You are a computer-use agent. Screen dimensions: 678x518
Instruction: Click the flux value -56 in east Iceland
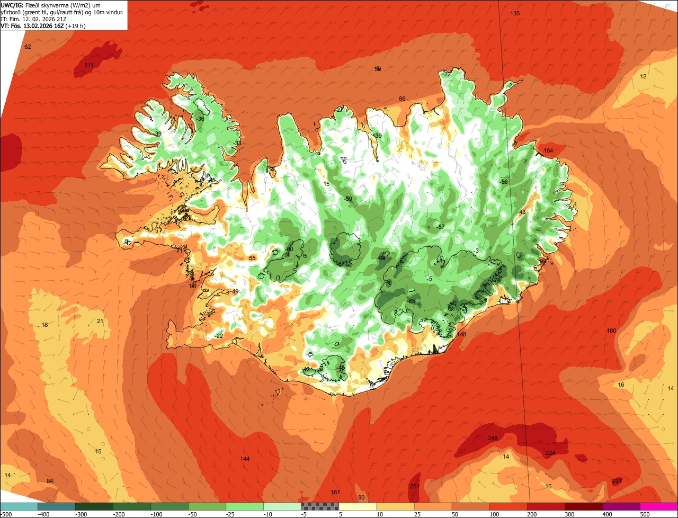504,182
